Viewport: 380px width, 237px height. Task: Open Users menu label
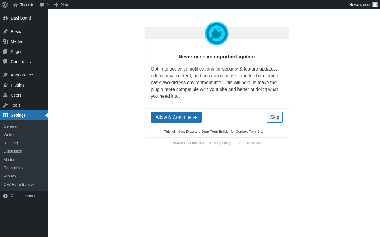click(x=16, y=95)
